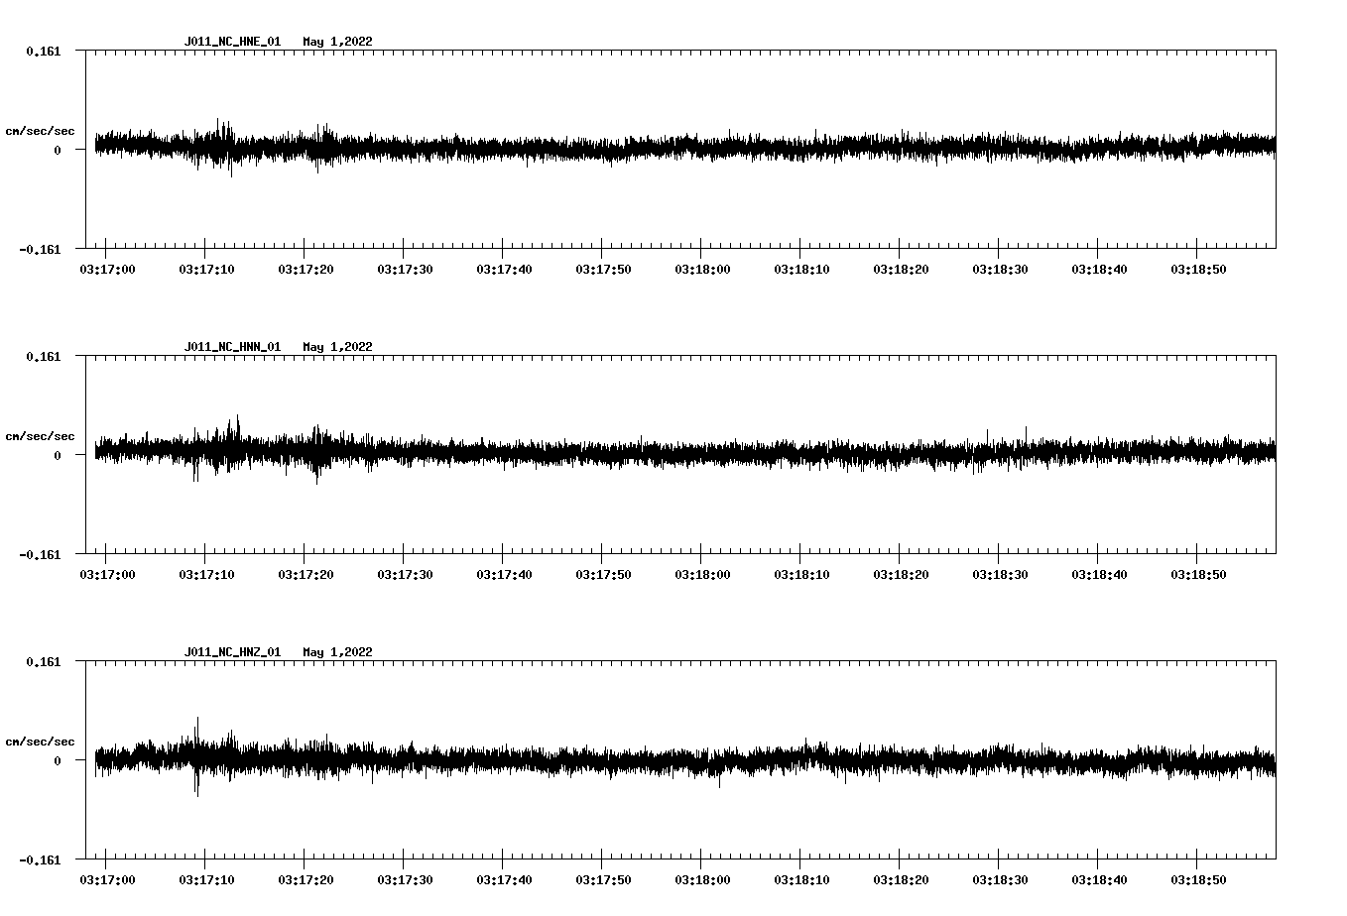Click the 03:18:40 label under HNZ plot
The image size is (1347, 916).
click(x=1099, y=880)
